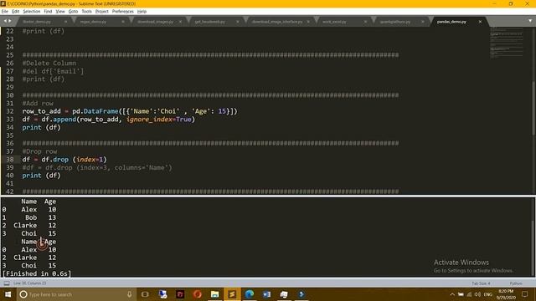The width and height of the screenshot is (536, 301).
Task: Open Task View from taskbar
Action: click(x=145, y=294)
